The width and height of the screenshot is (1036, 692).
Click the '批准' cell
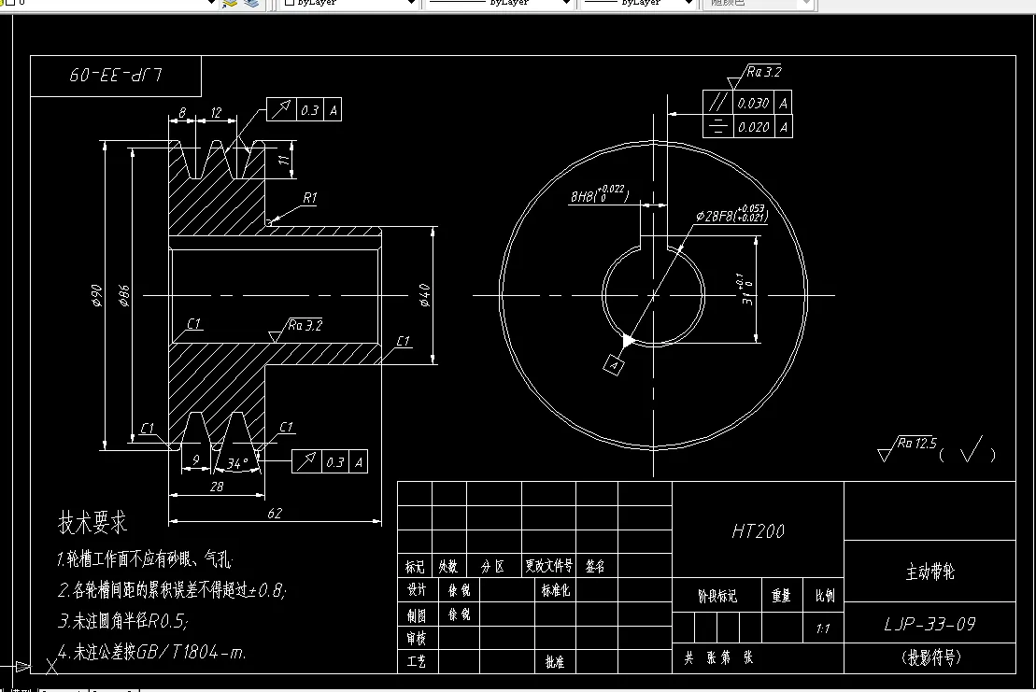click(554, 661)
